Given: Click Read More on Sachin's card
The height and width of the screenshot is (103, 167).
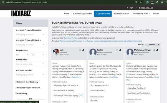Looking at the screenshot, I should pyautogui.click(x=114, y=77).
